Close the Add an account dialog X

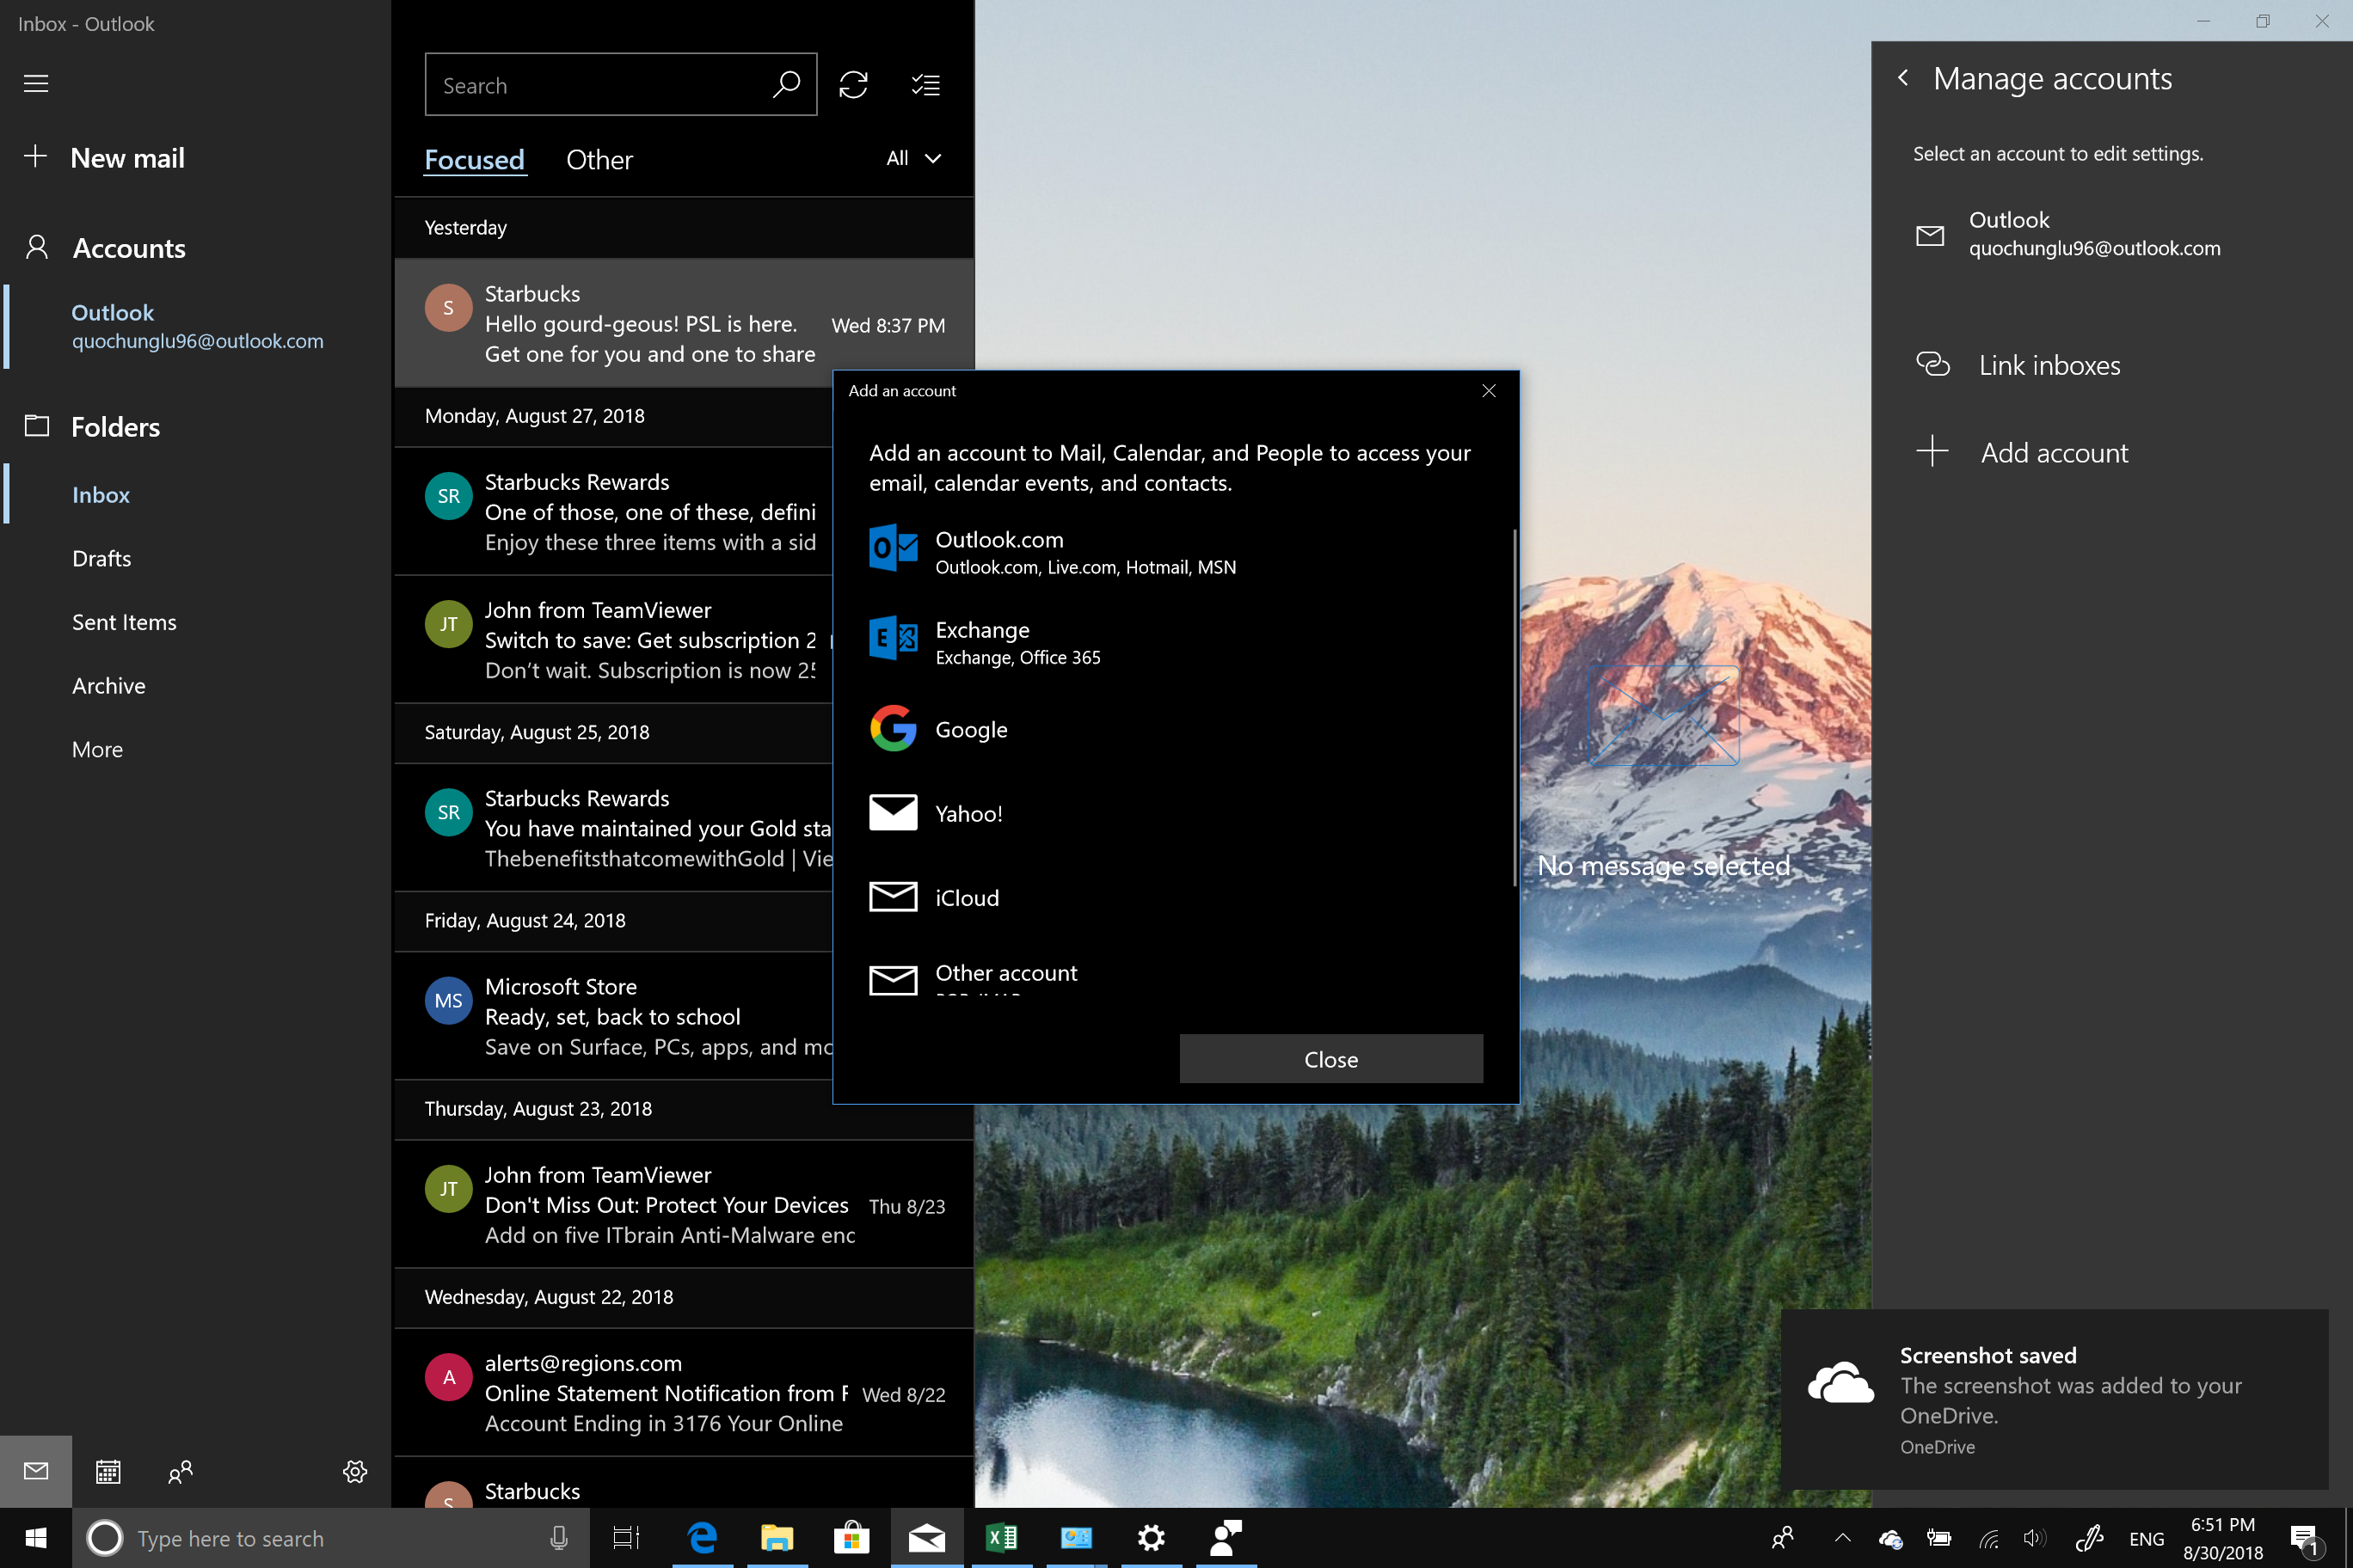[x=1489, y=391]
